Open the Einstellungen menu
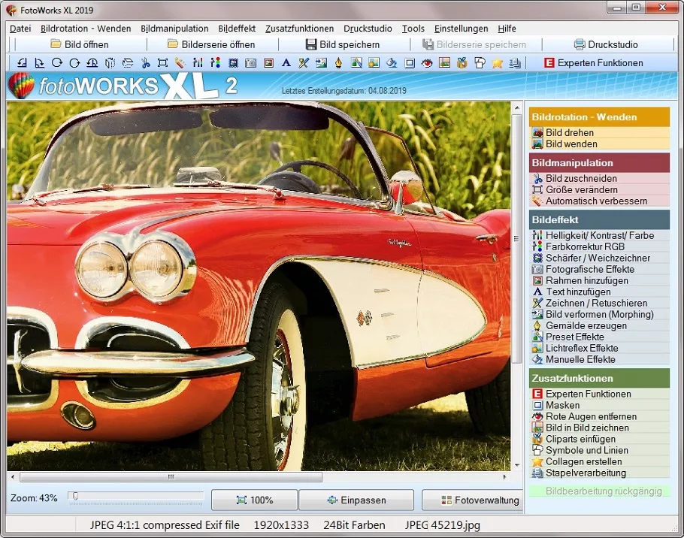 (461, 29)
